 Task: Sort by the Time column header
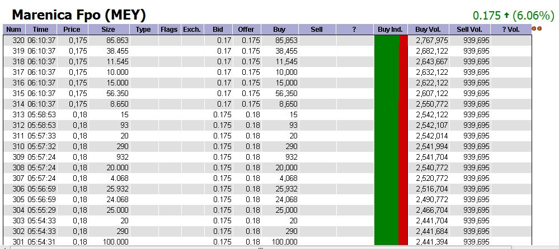tap(41, 30)
